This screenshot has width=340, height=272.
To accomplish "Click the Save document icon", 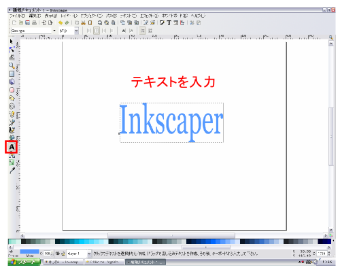I will [28, 22].
